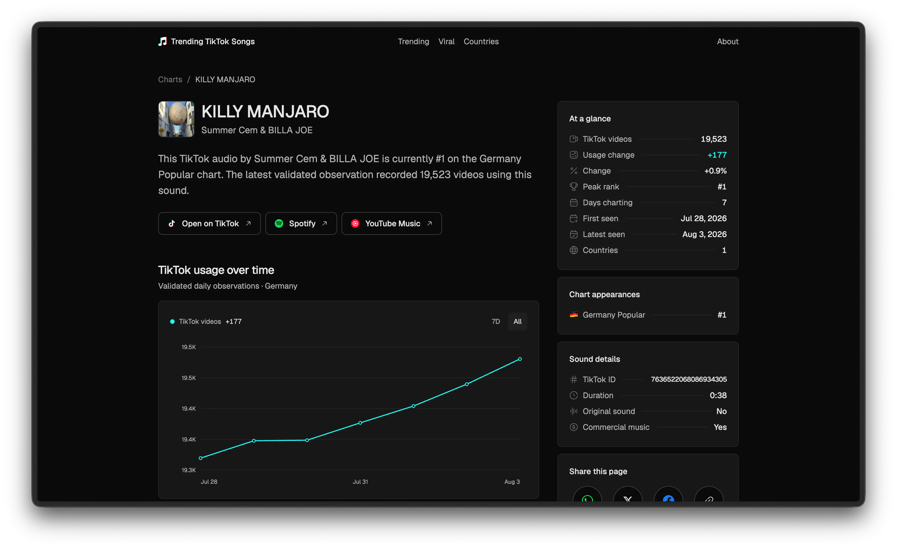Click the First seen calendar icon
This screenshot has width=897, height=549.
573,218
